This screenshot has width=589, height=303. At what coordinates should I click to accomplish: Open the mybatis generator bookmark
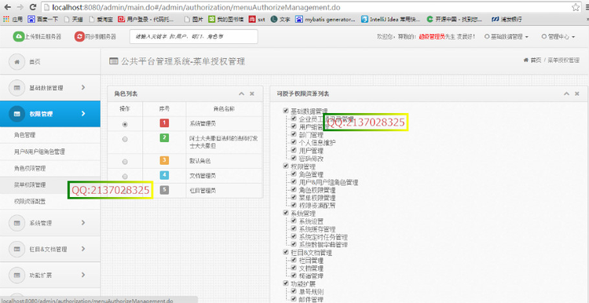coord(325,19)
